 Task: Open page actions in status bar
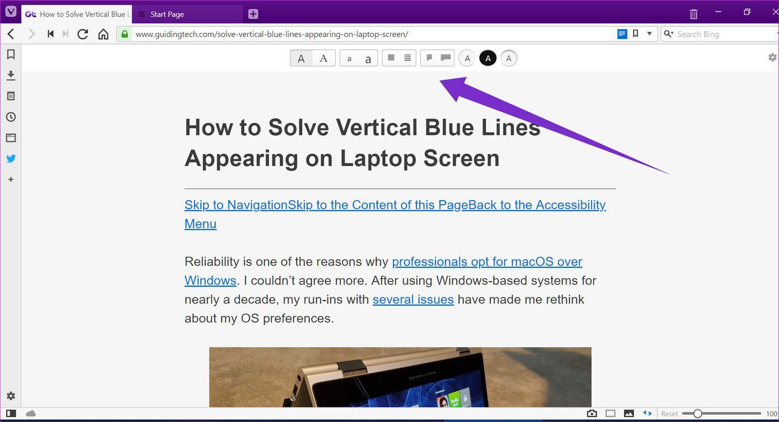pyautogui.click(x=647, y=414)
